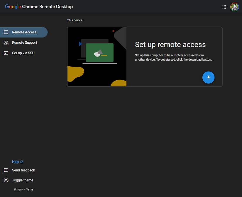Screen dimensions: 242x197
Task: Open the Set up via SSH terminal icon
Action: 6,53
